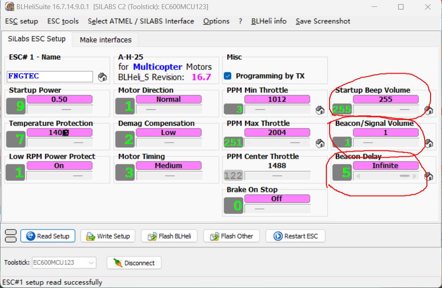Click the PPM Min Throttle value 1012
Image resolution: width=442 pixels, height=288 pixels.
(277, 100)
